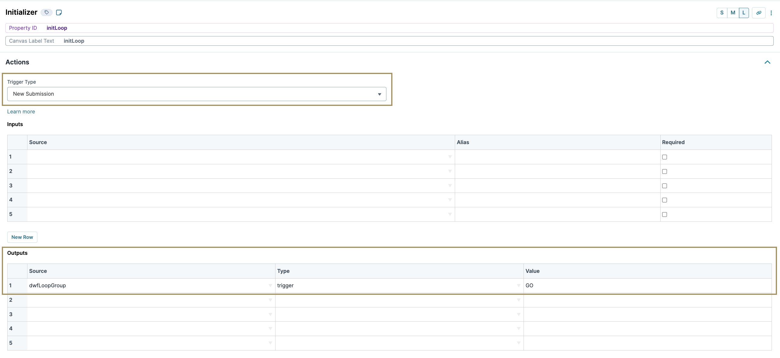This screenshot has height=358, width=780.
Task: Open the Trigger Type dropdown
Action: click(379, 94)
